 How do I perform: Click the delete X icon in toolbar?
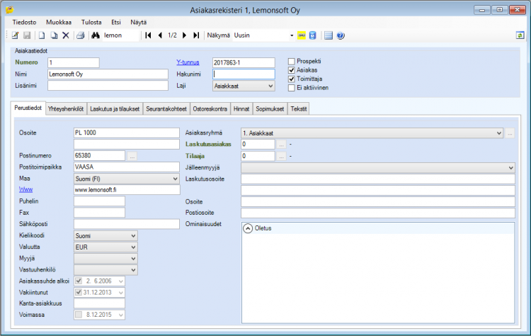66,35
